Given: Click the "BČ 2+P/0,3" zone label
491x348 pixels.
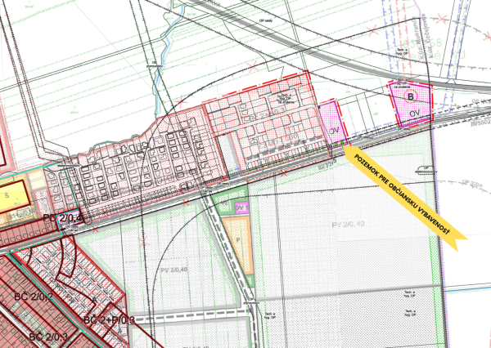Looking at the screenshot, I should pos(109,320).
